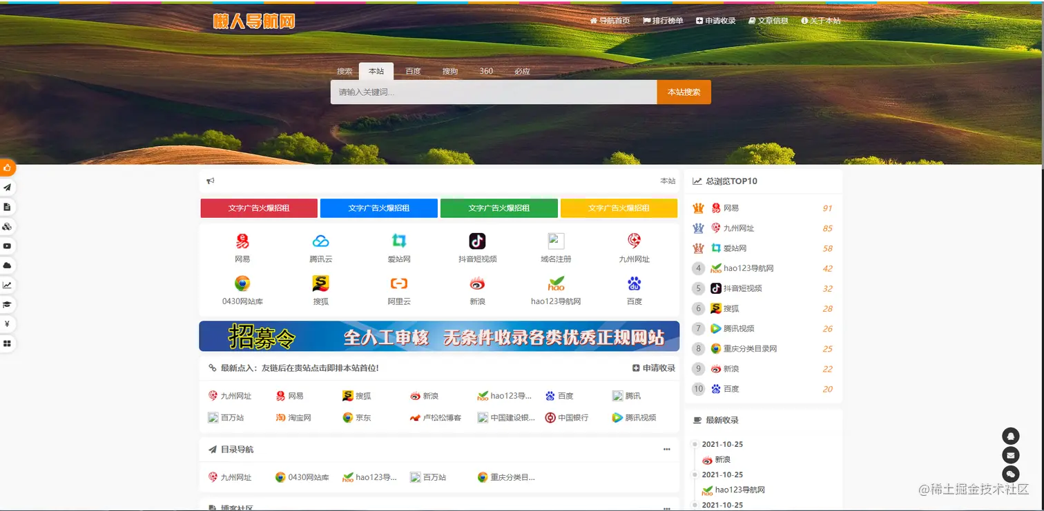
Task: Click the 阿里云 icon in the sites grid
Action: [x=399, y=283]
